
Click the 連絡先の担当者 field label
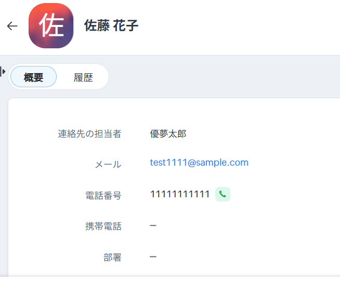tap(89, 133)
